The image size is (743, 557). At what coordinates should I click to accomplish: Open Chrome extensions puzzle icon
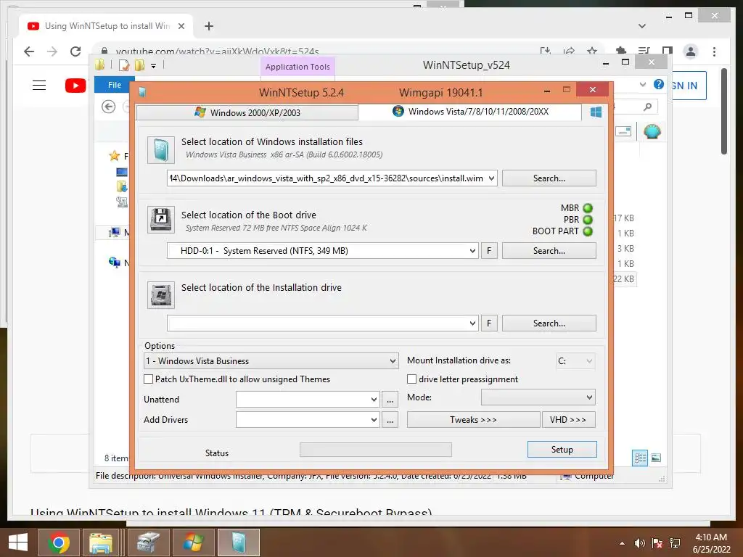pyautogui.click(x=621, y=51)
